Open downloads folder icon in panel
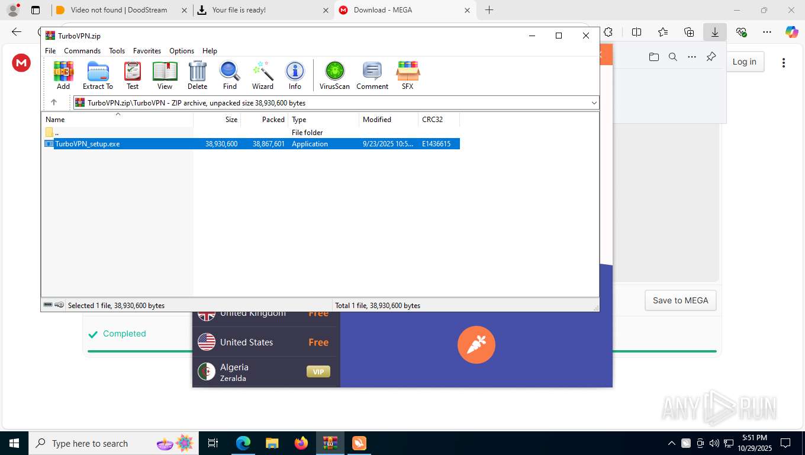 coord(654,57)
